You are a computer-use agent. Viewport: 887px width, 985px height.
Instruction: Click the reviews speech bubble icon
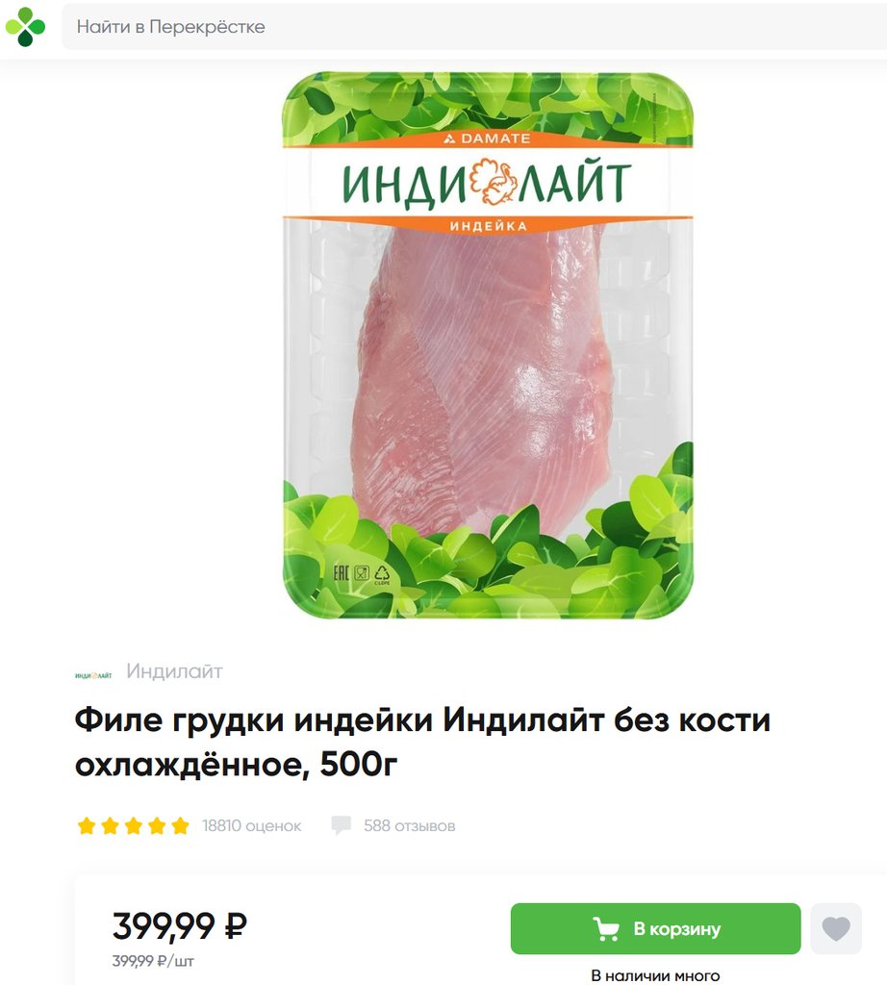tap(342, 825)
